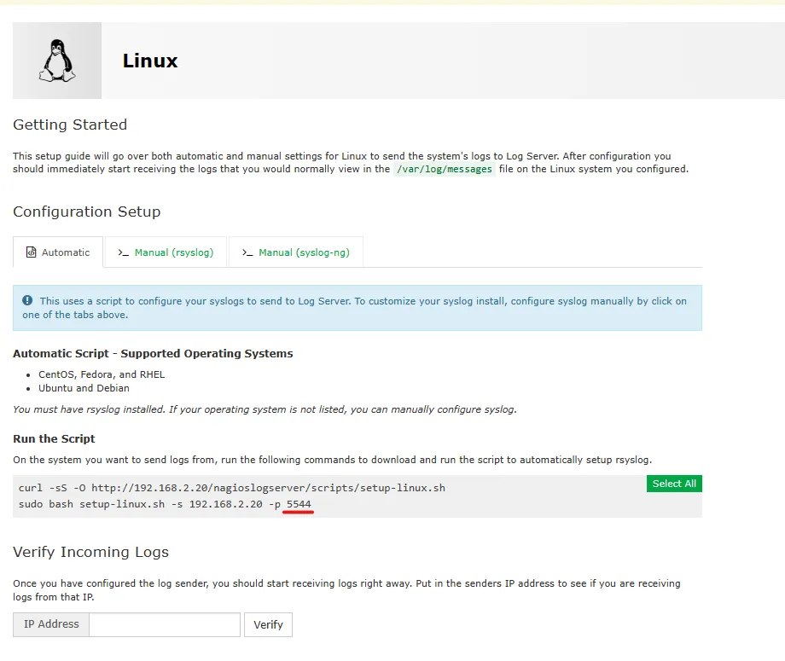Click the Verify Incoming Logs heading

point(90,552)
